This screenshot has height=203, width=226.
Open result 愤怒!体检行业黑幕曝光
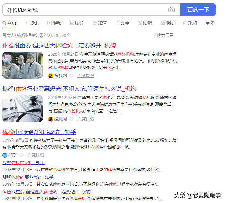[69, 89]
